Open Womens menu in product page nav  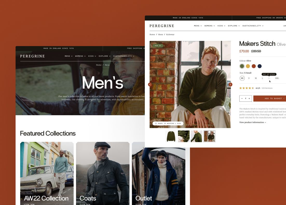coord(210,26)
